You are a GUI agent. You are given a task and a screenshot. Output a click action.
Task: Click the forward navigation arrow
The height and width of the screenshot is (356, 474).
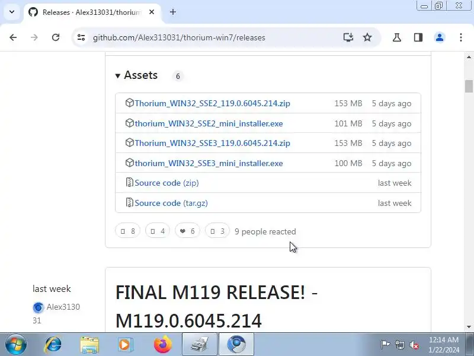[34, 37]
